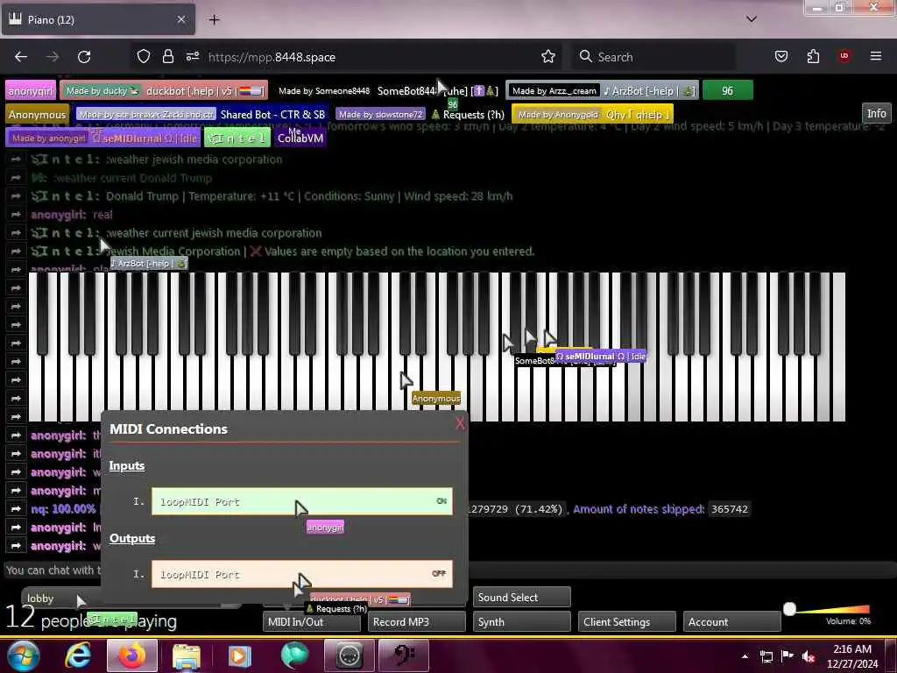
Task: Open the lobby room selector dropdown
Action: pyautogui.click(x=131, y=598)
